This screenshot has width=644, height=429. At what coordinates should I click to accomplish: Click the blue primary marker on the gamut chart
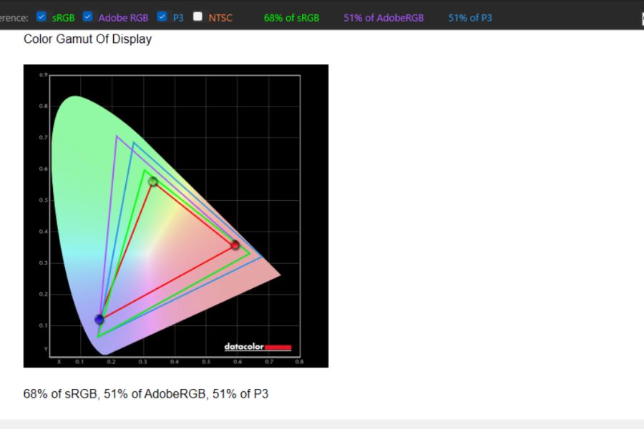coord(99,320)
